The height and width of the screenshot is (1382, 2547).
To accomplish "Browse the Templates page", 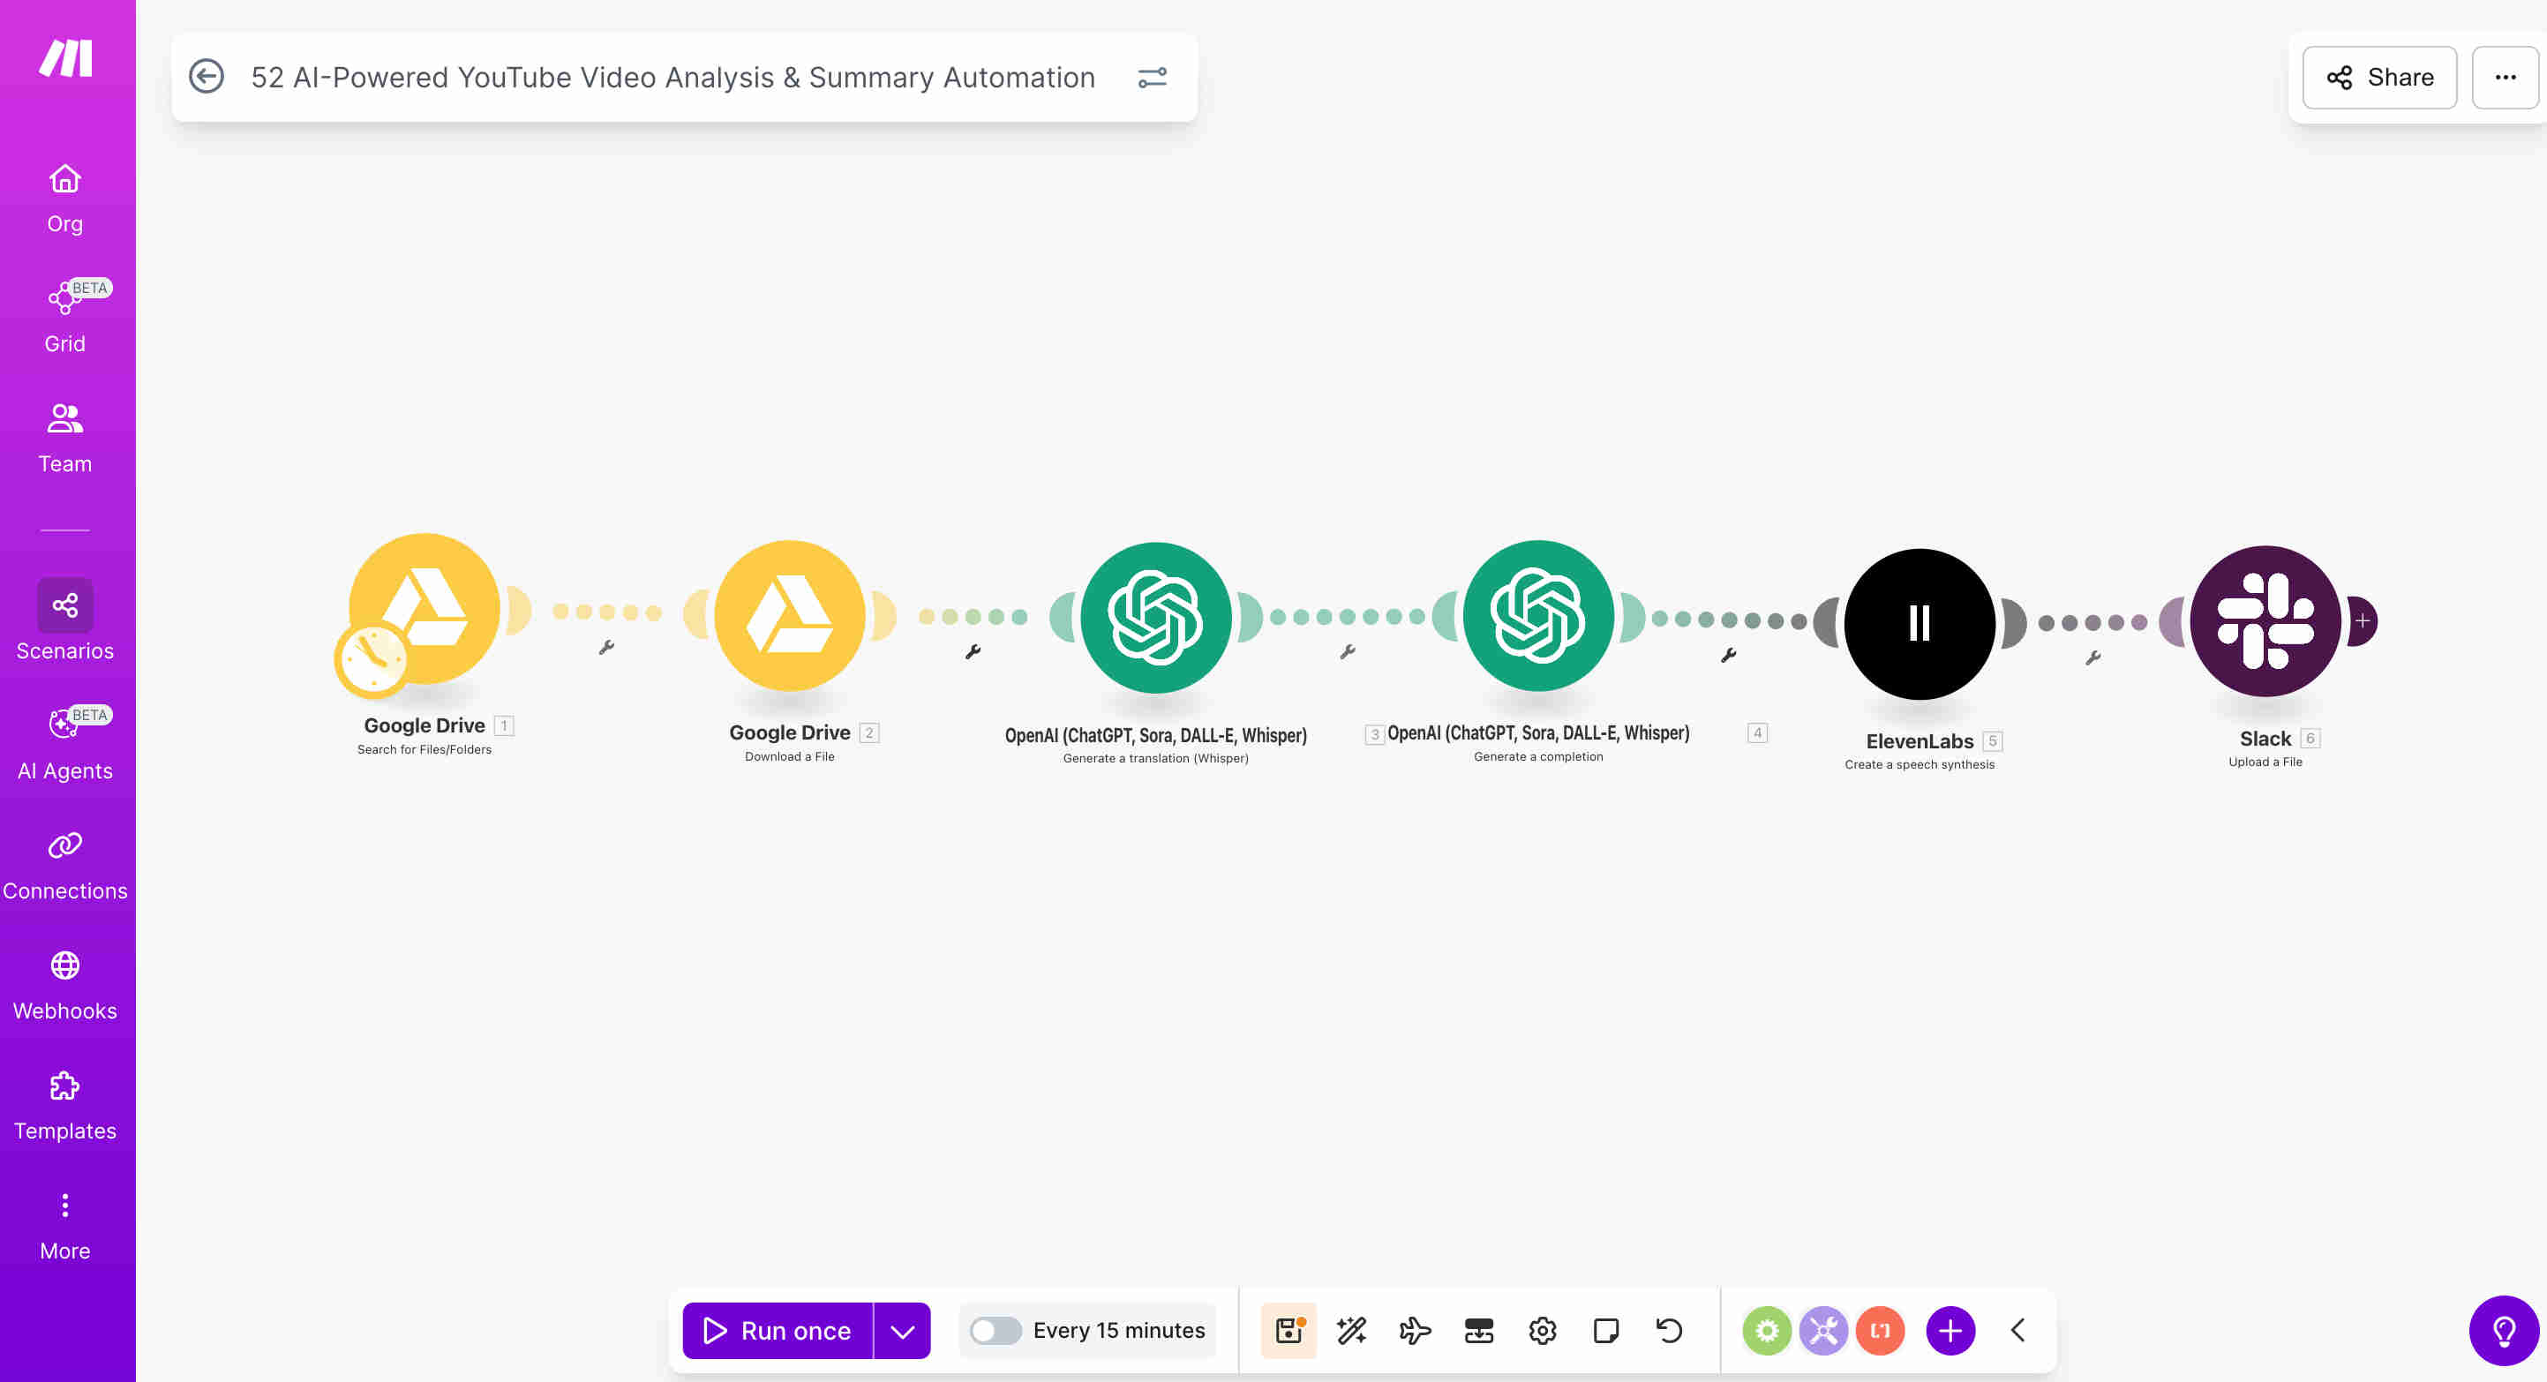I will coord(65,1106).
